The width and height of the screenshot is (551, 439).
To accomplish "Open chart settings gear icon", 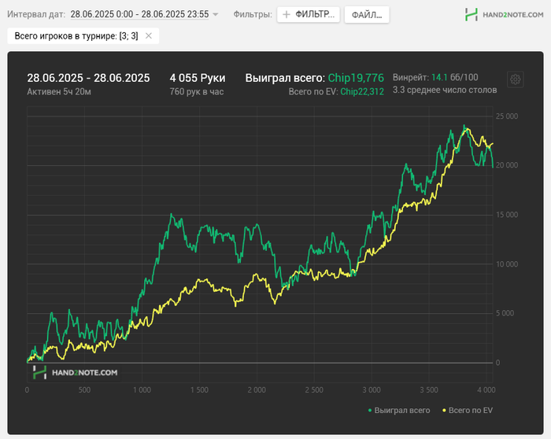I will (515, 79).
